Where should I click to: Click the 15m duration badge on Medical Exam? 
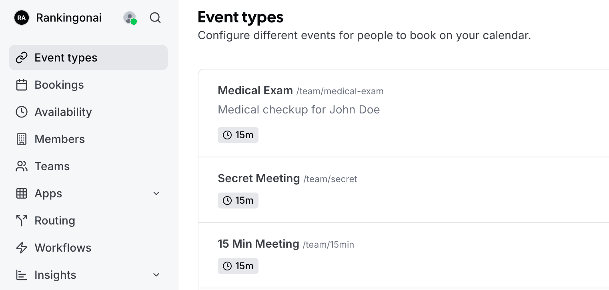point(238,135)
